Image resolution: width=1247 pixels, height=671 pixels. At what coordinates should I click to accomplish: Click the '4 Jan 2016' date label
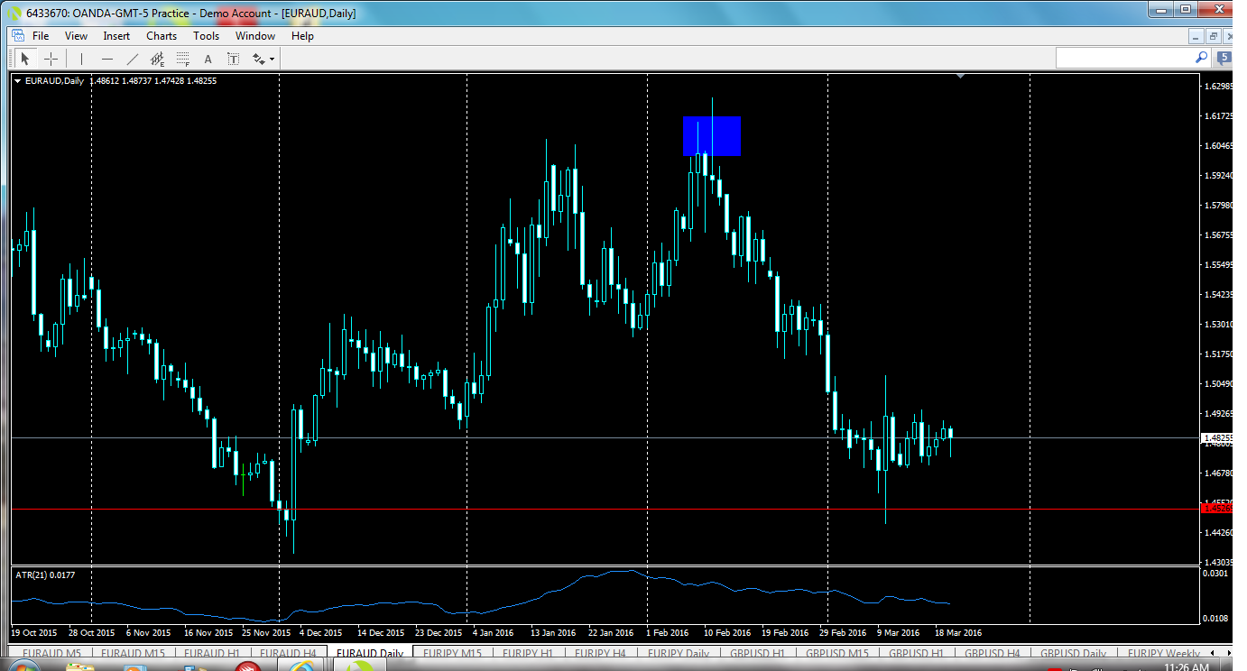pyautogui.click(x=493, y=632)
